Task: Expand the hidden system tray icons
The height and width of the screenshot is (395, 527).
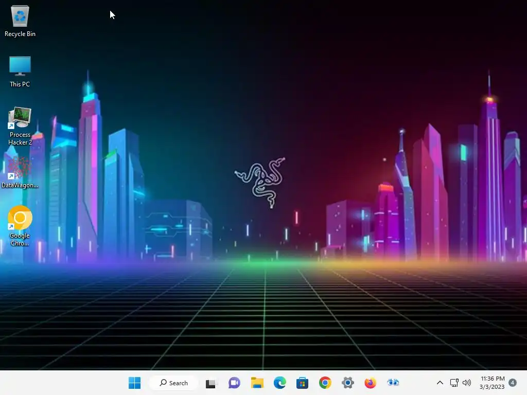Action: coord(440,383)
